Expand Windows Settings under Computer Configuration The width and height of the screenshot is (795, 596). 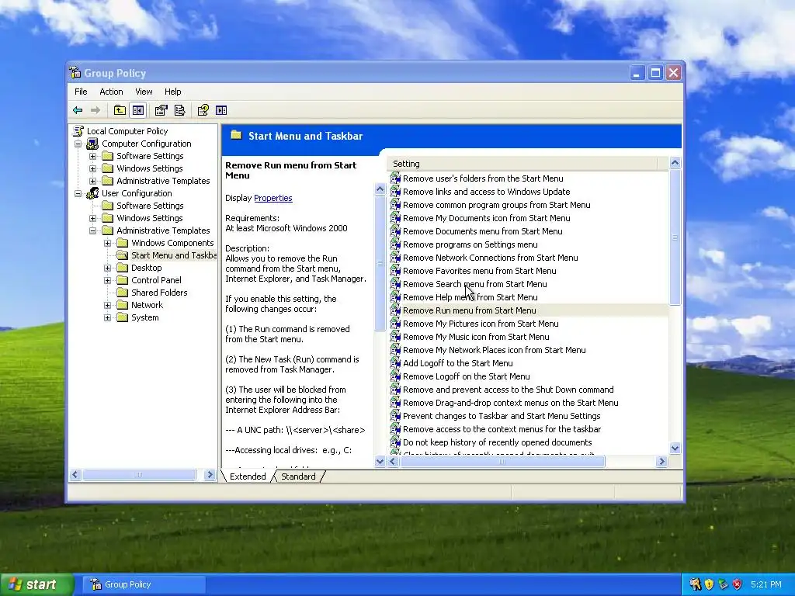(x=93, y=168)
